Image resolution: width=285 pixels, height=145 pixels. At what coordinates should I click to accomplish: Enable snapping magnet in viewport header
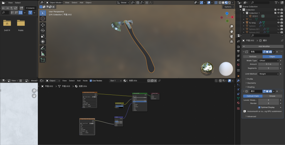138,3
